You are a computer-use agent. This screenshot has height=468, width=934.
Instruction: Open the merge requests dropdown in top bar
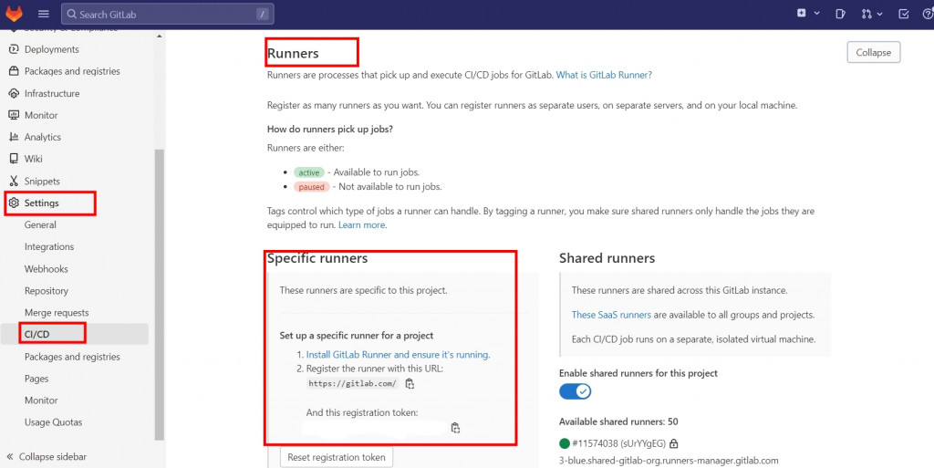tap(871, 14)
